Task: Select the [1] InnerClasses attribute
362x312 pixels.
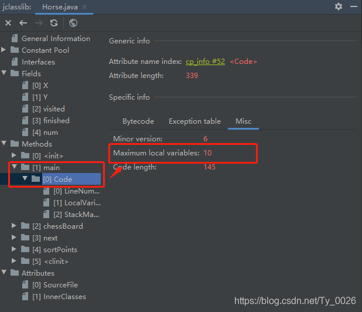Action: coord(59,297)
